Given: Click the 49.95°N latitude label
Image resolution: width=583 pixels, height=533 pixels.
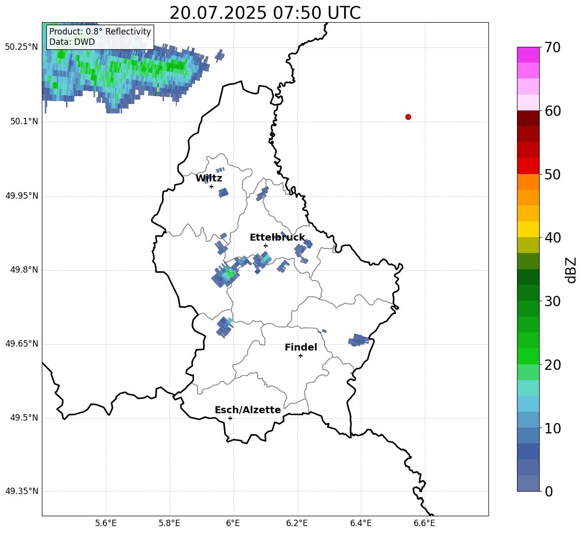Looking at the screenshot, I should (x=22, y=196).
